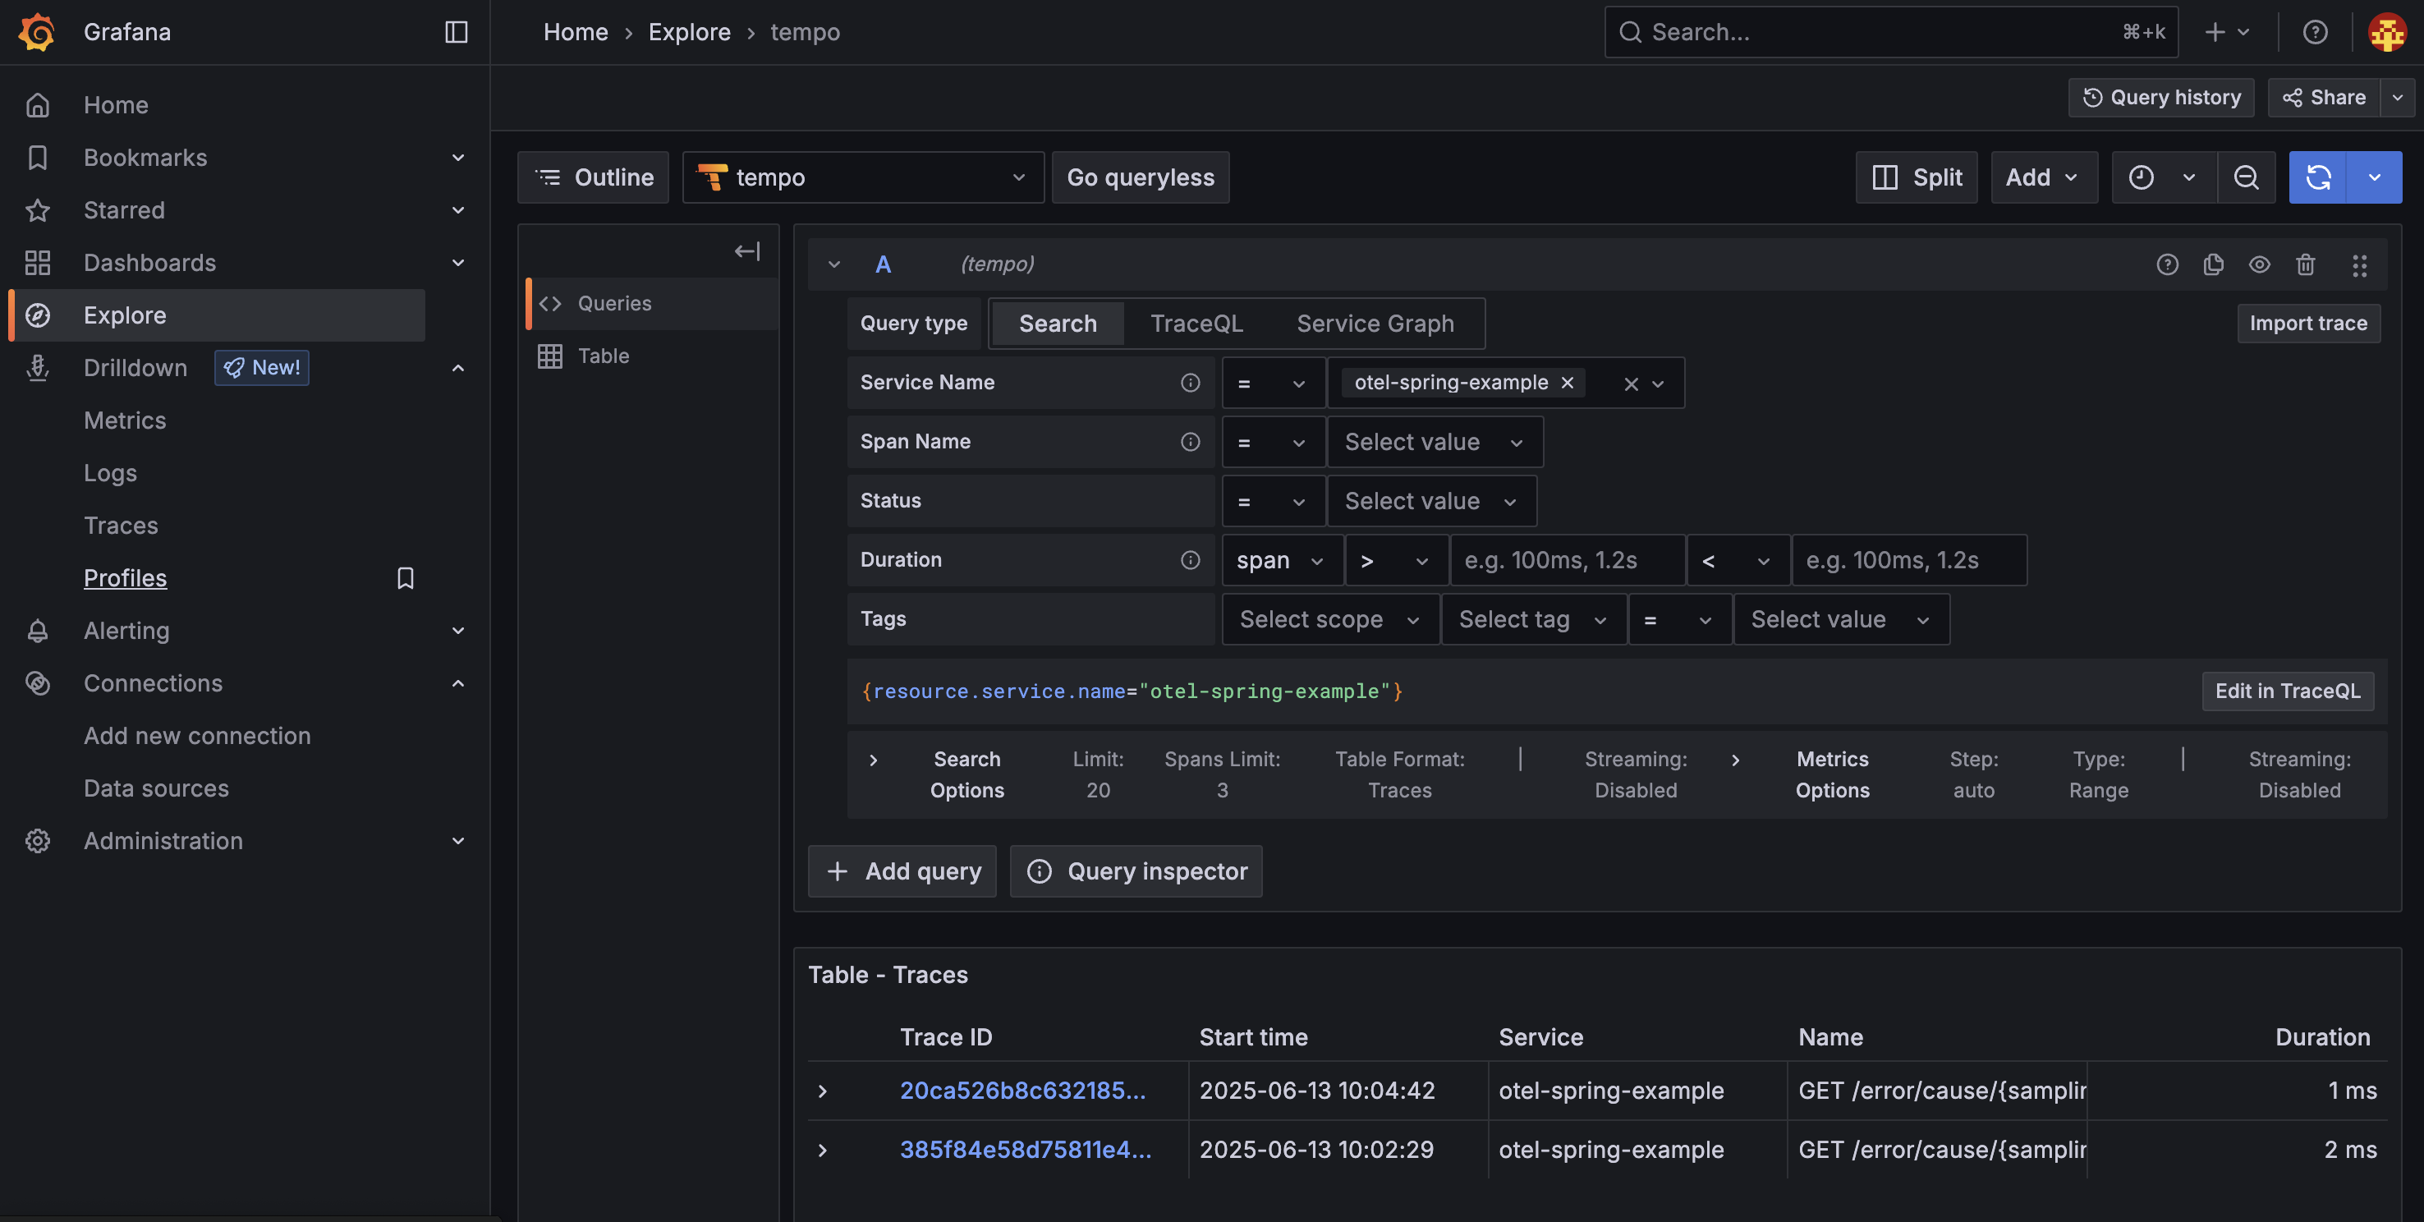Show query A help icon

coord(2167,264)
